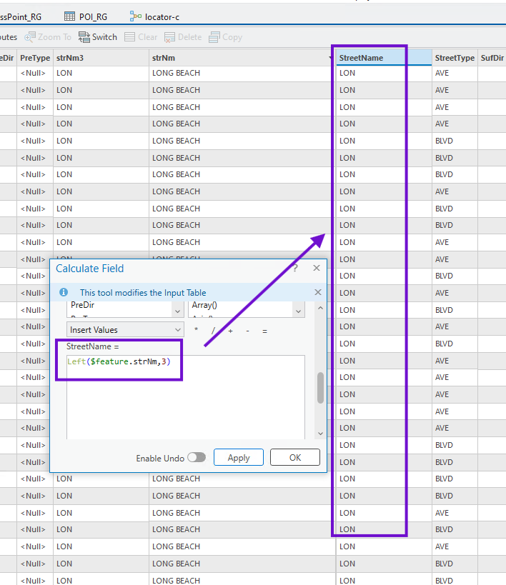Image resolution: width=506 pixels, height=585 pixels.
Task: Select the StreetType column header
Action: coord(455,58)
